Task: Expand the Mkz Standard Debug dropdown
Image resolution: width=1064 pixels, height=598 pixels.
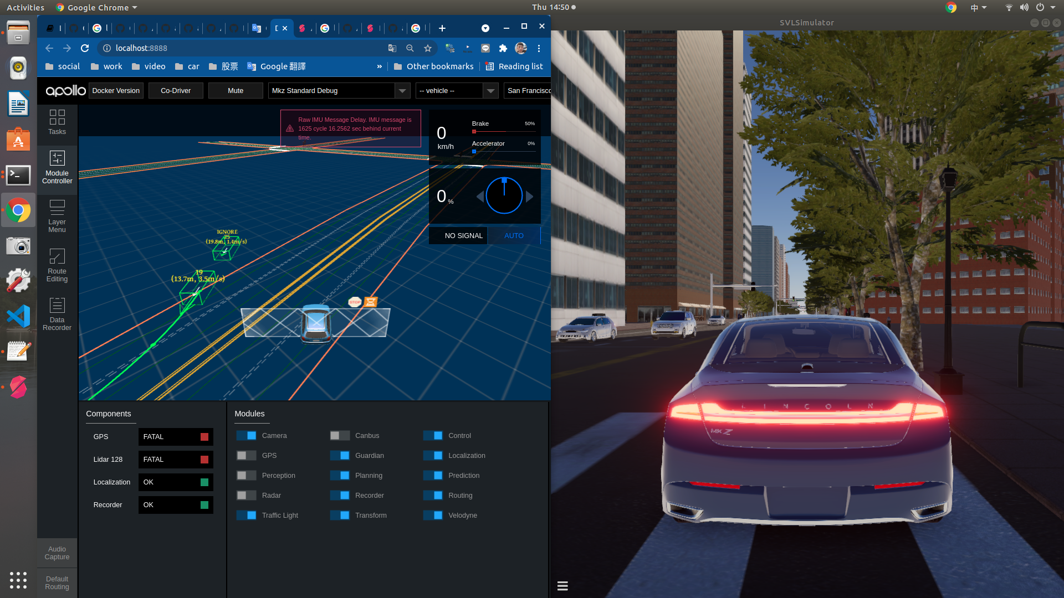Action: [x=402, y=91]
